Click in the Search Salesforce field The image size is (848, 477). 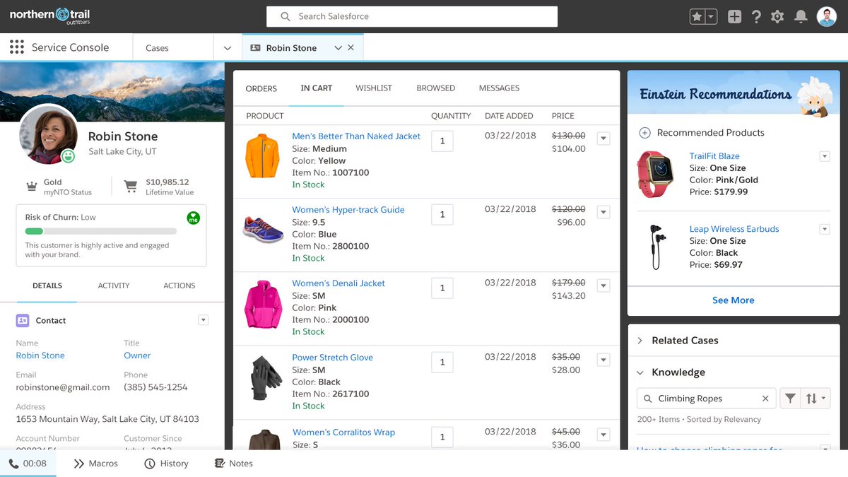coord(412,16)
